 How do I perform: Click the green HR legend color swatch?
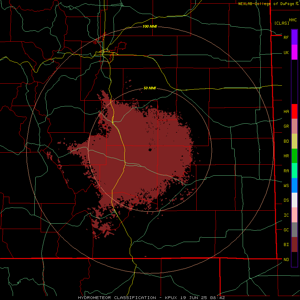pyautogui.click(x=294, y=156)
